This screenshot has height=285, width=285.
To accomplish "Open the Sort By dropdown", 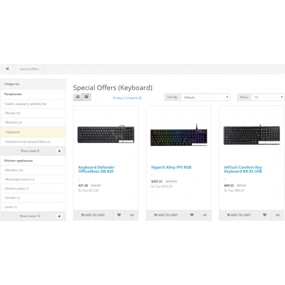I will 205,97.
